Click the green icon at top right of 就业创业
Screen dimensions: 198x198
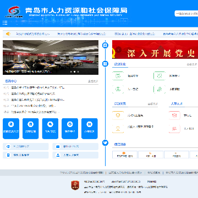point(159,76)
